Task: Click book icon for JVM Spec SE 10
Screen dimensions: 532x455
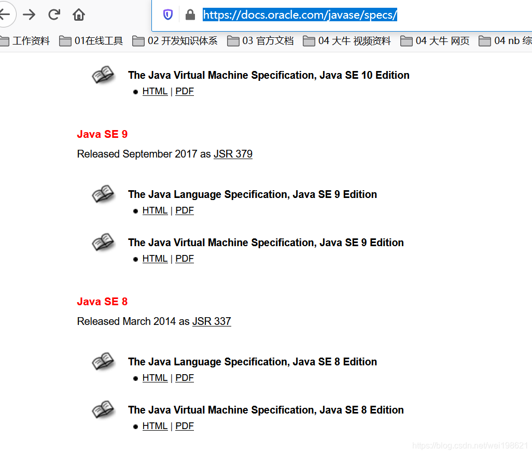Action: tap(103, 75)
